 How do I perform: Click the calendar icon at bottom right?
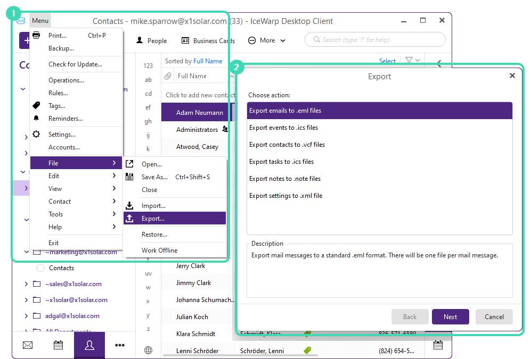pyautogui.click(x=438, y=345)
